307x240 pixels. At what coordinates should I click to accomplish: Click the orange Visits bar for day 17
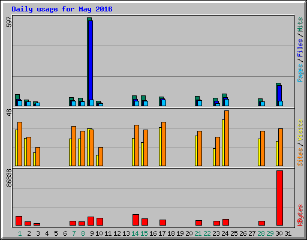(x=164, y=144)
